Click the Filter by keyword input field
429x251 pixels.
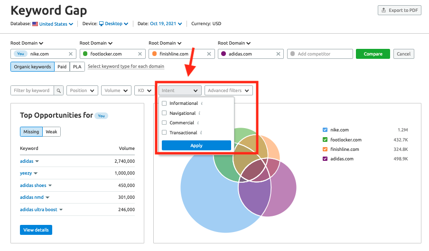tap(32, 91)
